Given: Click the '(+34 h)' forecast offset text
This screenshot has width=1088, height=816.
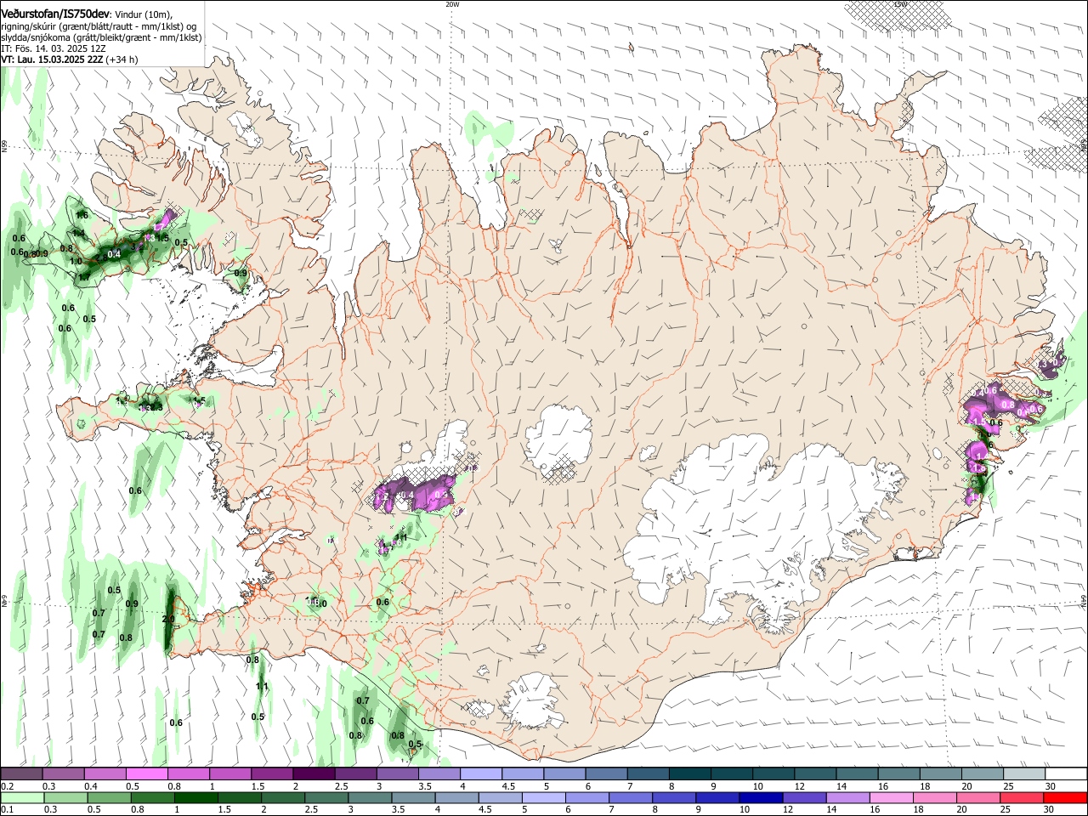Looking at the screenshot, I should [x=122, y=59].
